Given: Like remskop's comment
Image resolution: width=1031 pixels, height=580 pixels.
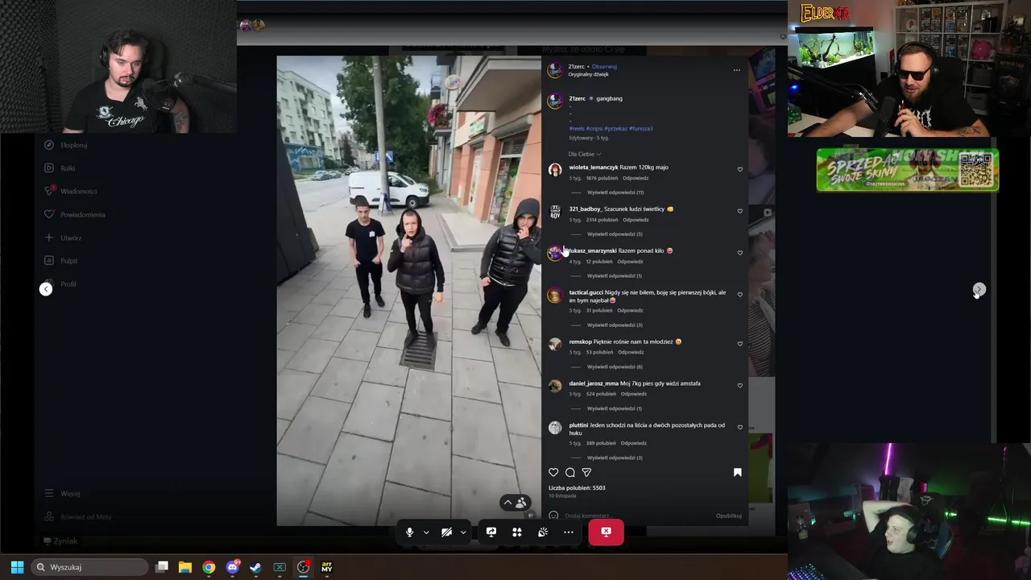Looking at the screenshot, I should [x=740, y=343].
